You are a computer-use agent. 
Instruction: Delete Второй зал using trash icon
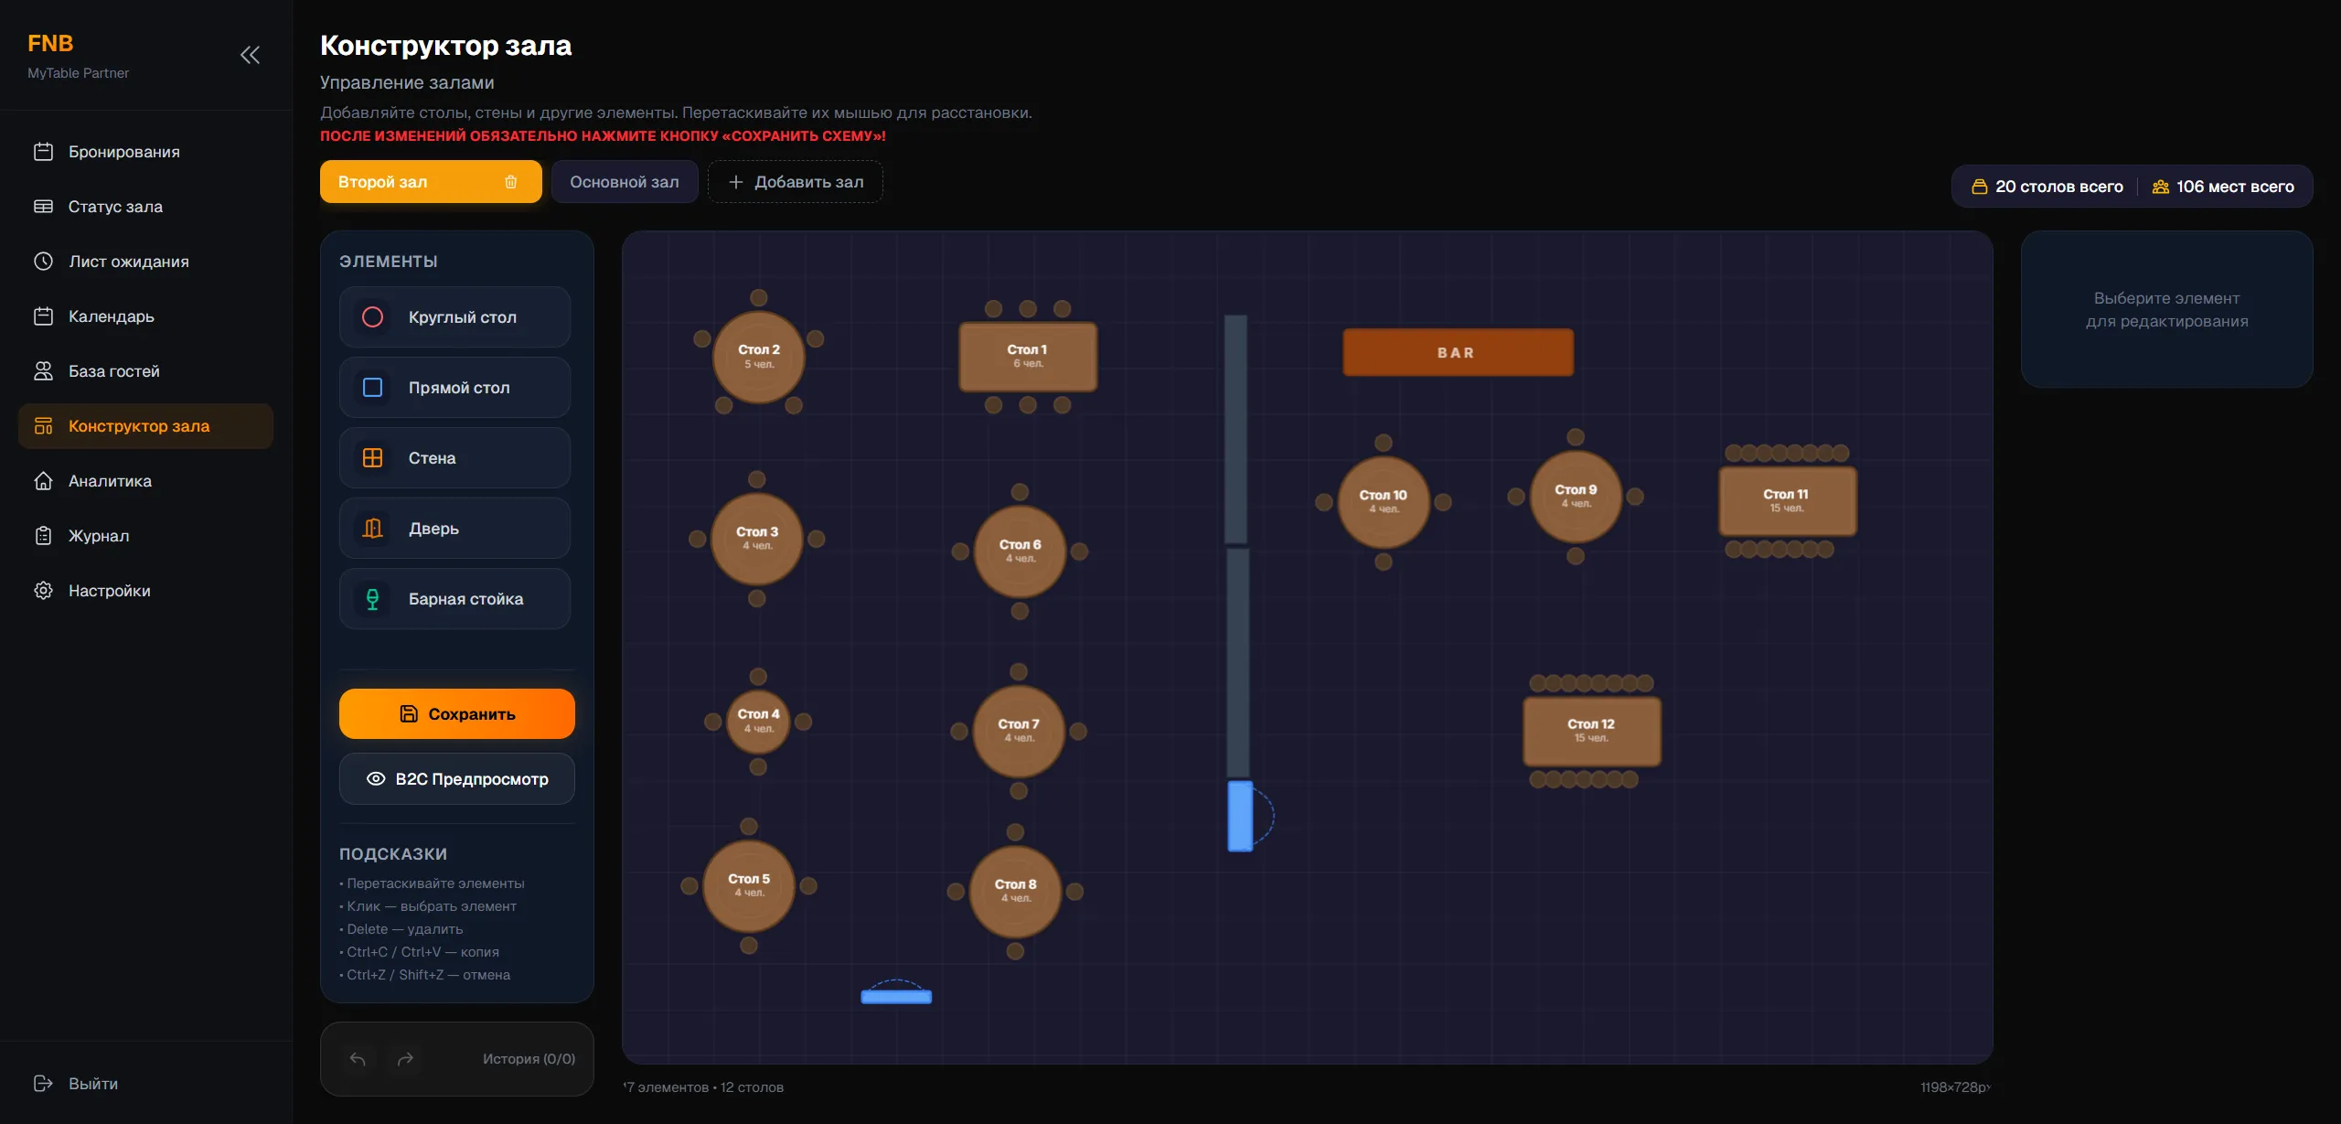(x=511, y=182)
